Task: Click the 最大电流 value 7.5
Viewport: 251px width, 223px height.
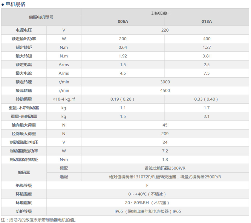Action: (x=206, y=73)
